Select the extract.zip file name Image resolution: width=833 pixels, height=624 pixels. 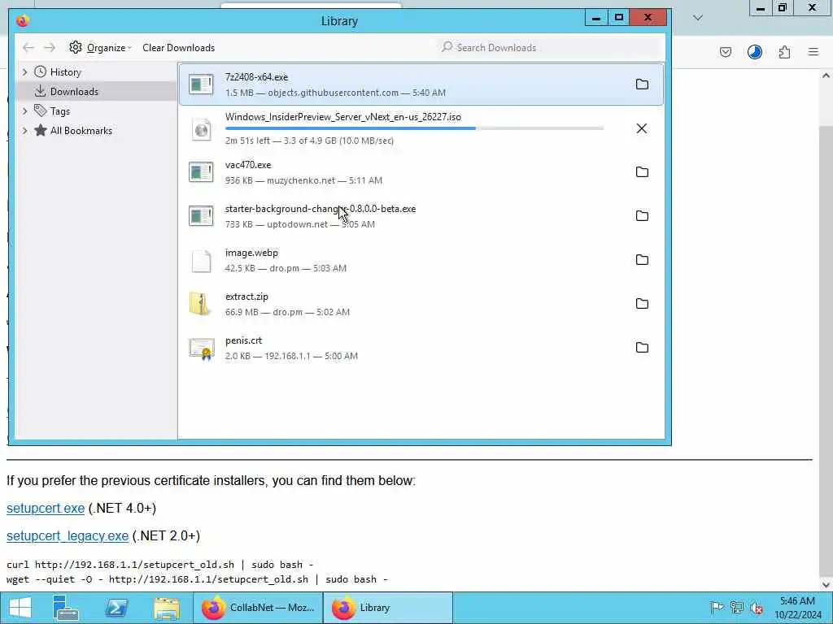(246, 297)
